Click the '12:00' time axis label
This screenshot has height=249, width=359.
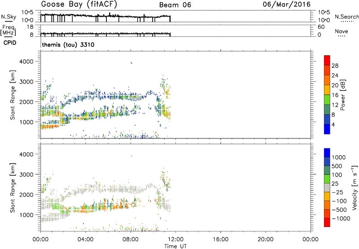175,240
